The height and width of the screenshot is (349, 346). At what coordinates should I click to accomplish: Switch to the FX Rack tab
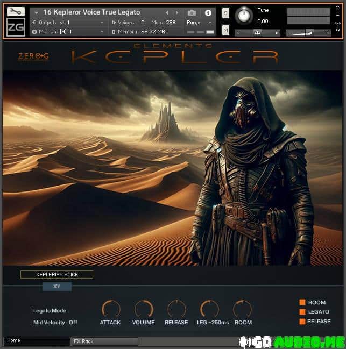click(104, 341)
